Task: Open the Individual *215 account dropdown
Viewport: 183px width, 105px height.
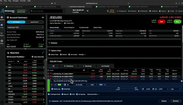Action: click(x=25, y=27)
